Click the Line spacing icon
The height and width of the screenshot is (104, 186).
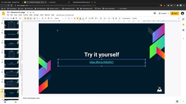[x=101, y=18]
